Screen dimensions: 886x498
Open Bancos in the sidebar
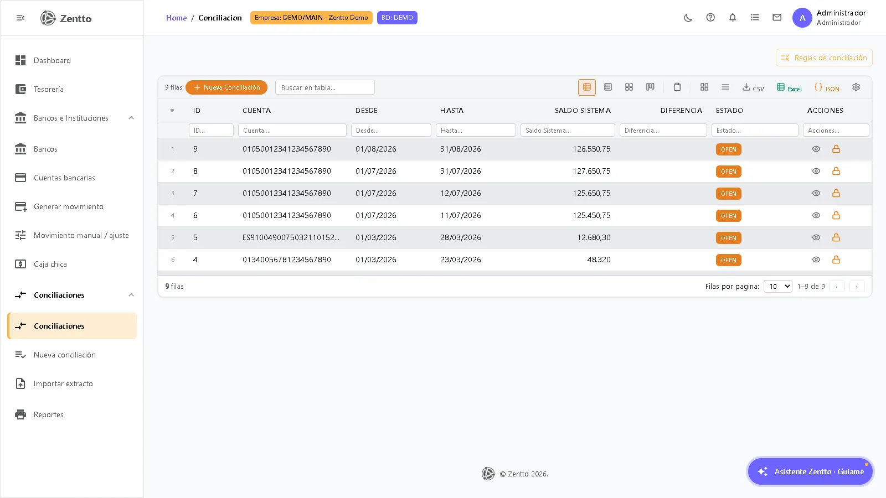tap(72, 149)
